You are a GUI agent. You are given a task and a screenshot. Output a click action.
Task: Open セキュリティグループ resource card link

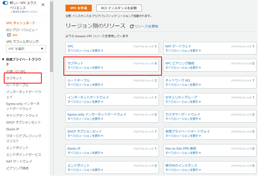click(x=181, y=97)
